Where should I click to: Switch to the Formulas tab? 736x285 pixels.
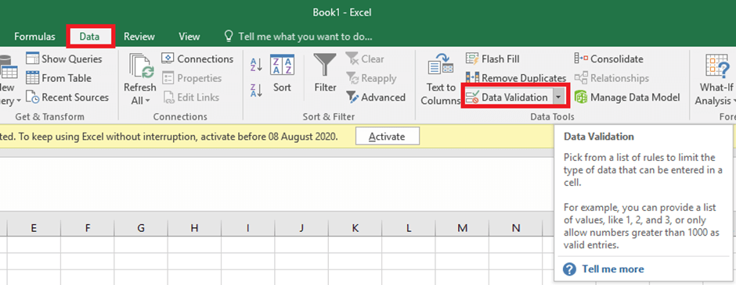click(x=34, y=37)
